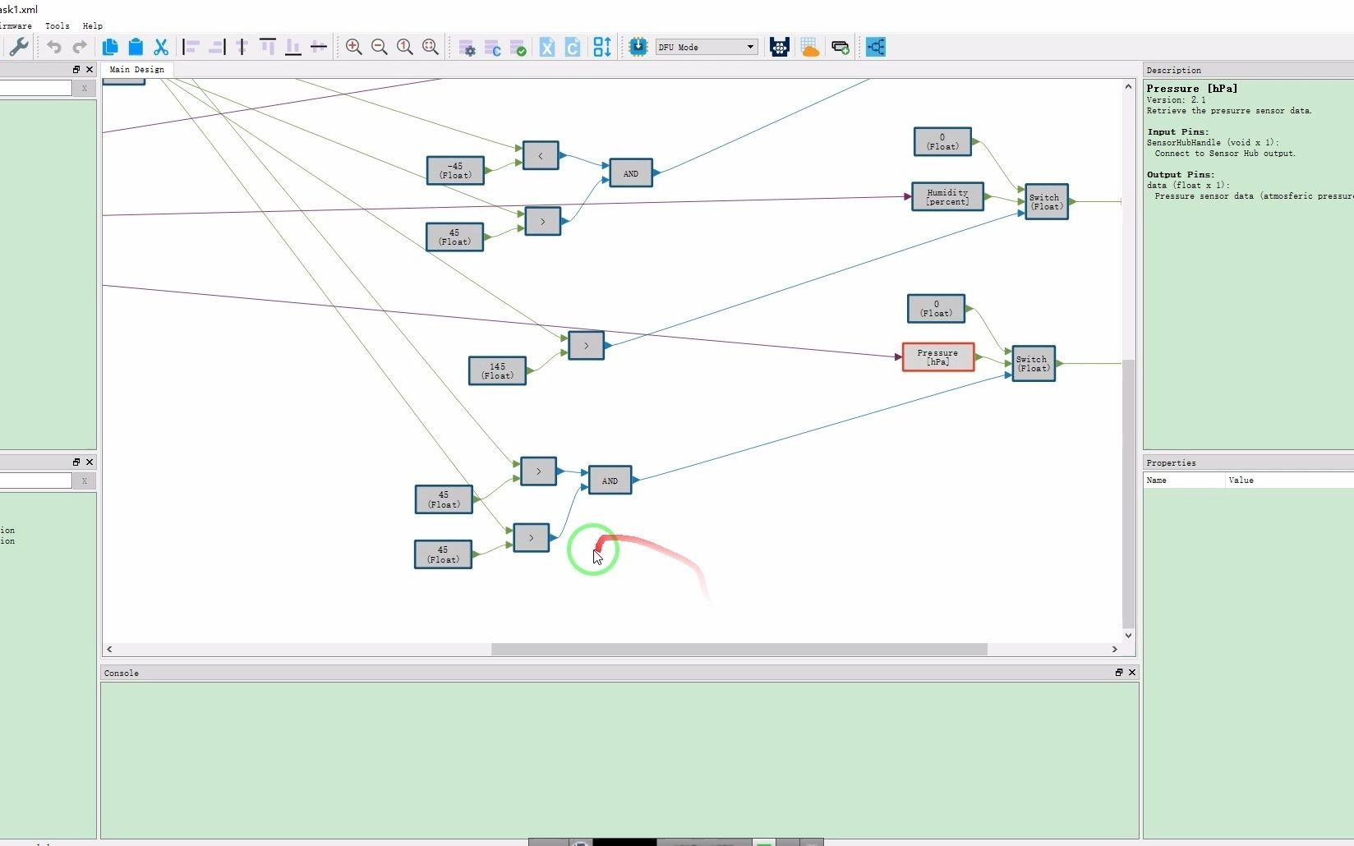Image resolution: width=1354 pixels, height=846 pixels.
Task: Float the Console panel
Action: point(1118,673)
